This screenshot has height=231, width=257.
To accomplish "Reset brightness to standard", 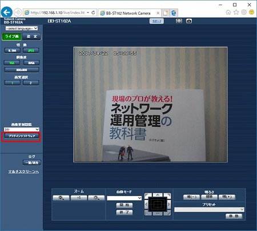I will [209, 197].
